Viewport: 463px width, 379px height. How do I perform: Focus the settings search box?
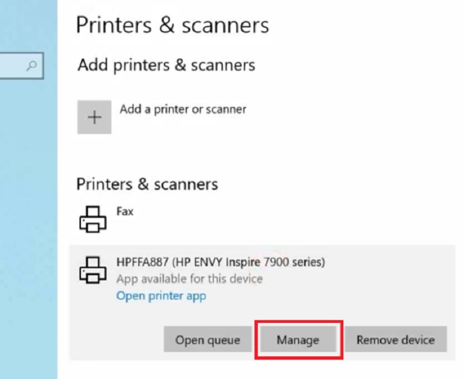[x=14, y=66]
